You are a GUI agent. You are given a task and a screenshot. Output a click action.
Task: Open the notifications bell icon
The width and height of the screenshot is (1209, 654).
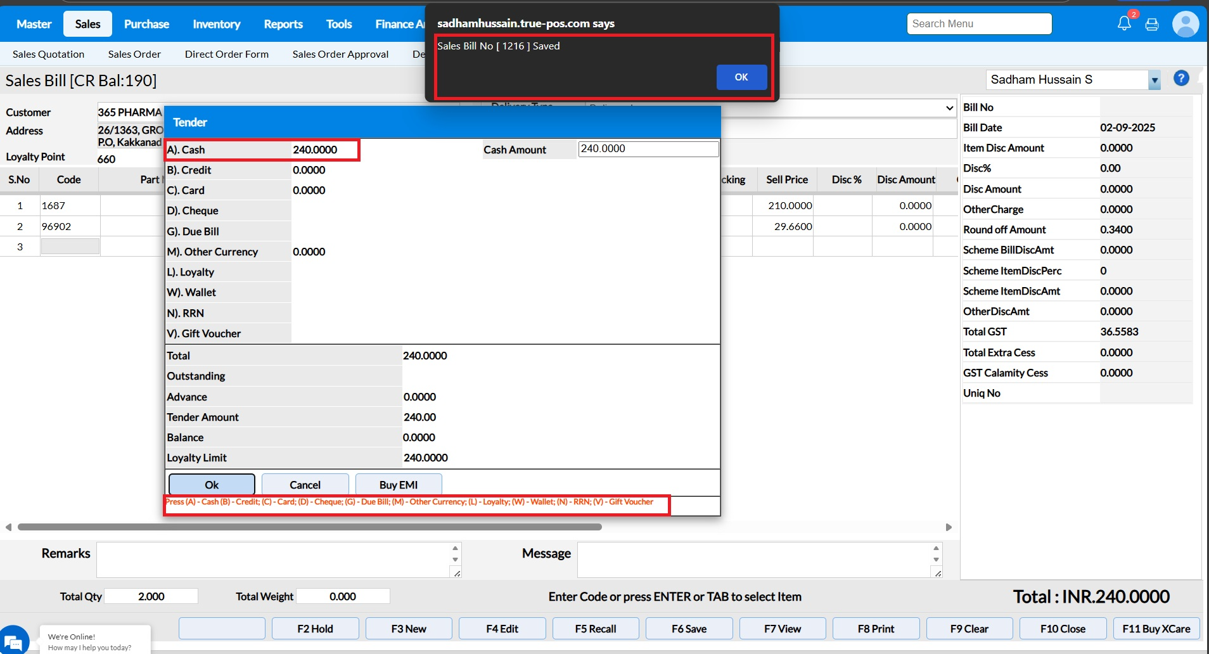pos(1123,24)
